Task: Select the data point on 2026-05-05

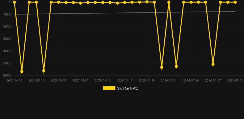Action: coord(58,2)
